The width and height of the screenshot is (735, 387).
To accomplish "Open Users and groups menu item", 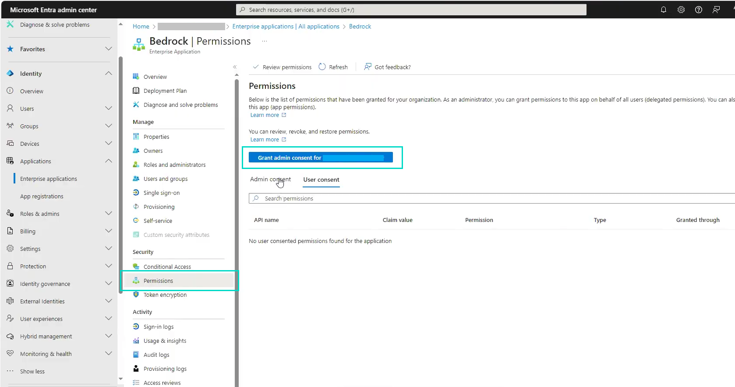I will click(x=166, y=179).
